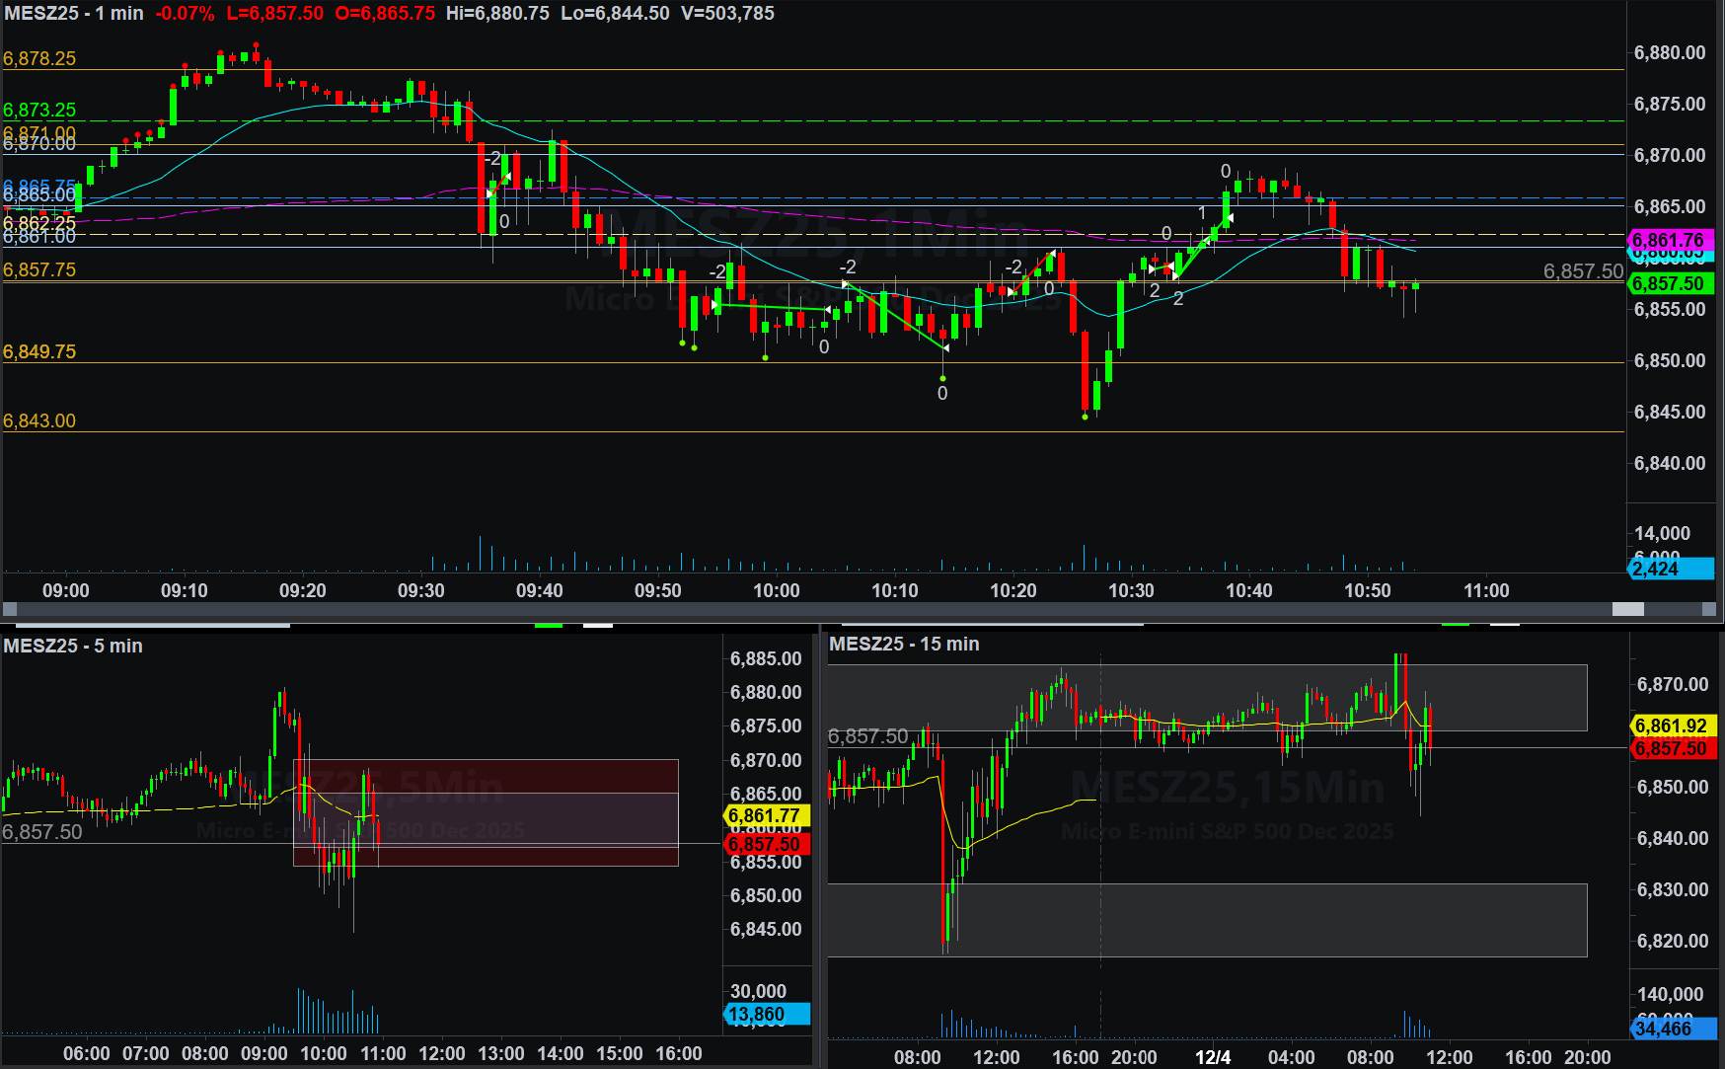Click the yellow 6,861.77 marker on the 5-min chart
Viewport: 1725px width, 1069px height.
click(x=767, y=815)
